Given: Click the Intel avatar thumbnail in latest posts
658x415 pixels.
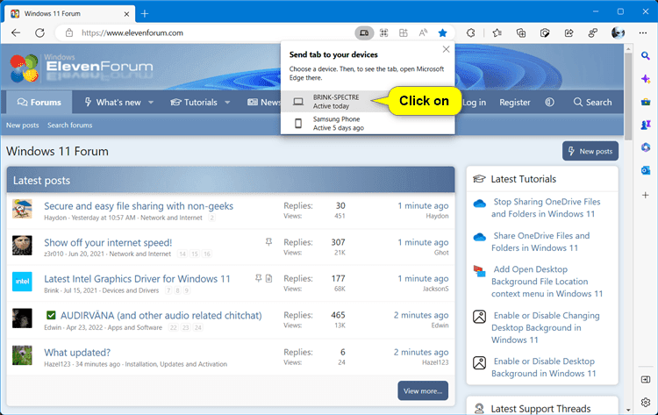Looking at the screenshot, I should tap(22, 282).
